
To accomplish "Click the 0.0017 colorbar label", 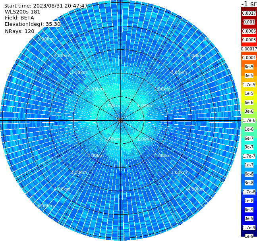I will (249, 13).
